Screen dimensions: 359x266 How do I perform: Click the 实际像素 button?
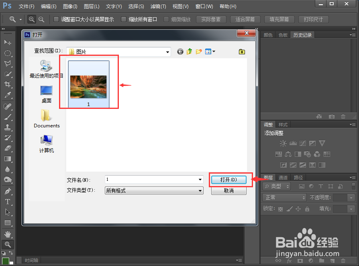211,19
